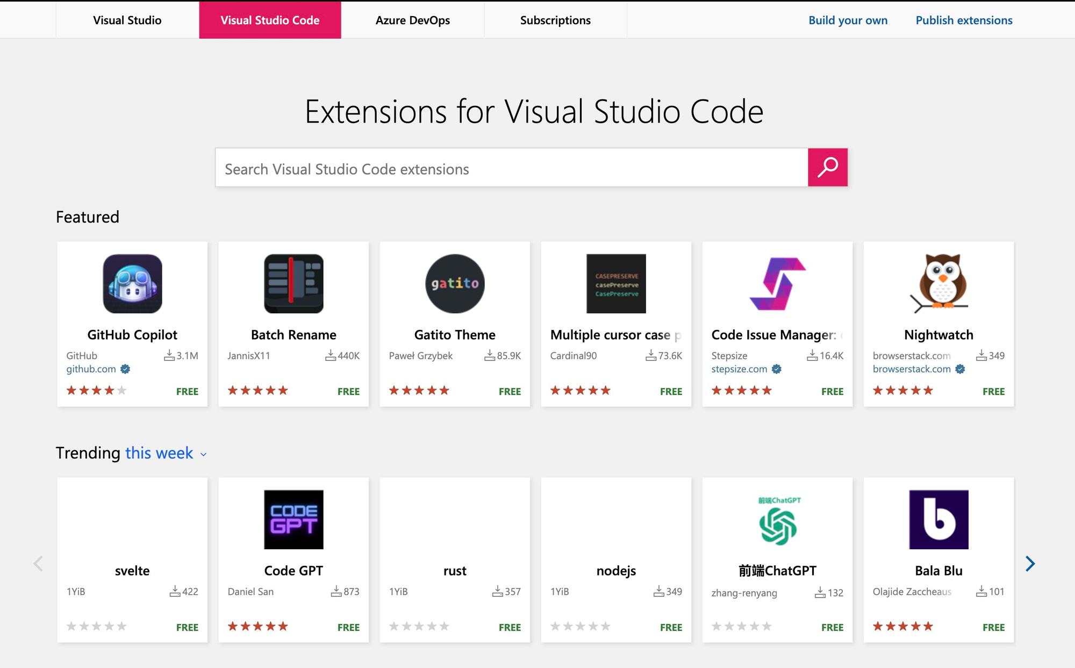Select the Gatito Theme icon

(x=455, y=284)
